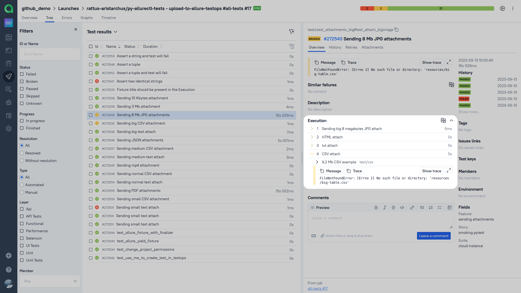Tick the checkbox for Sending PDF attachments
This screenshot has height=293, width=521.
tap(91, 191)
